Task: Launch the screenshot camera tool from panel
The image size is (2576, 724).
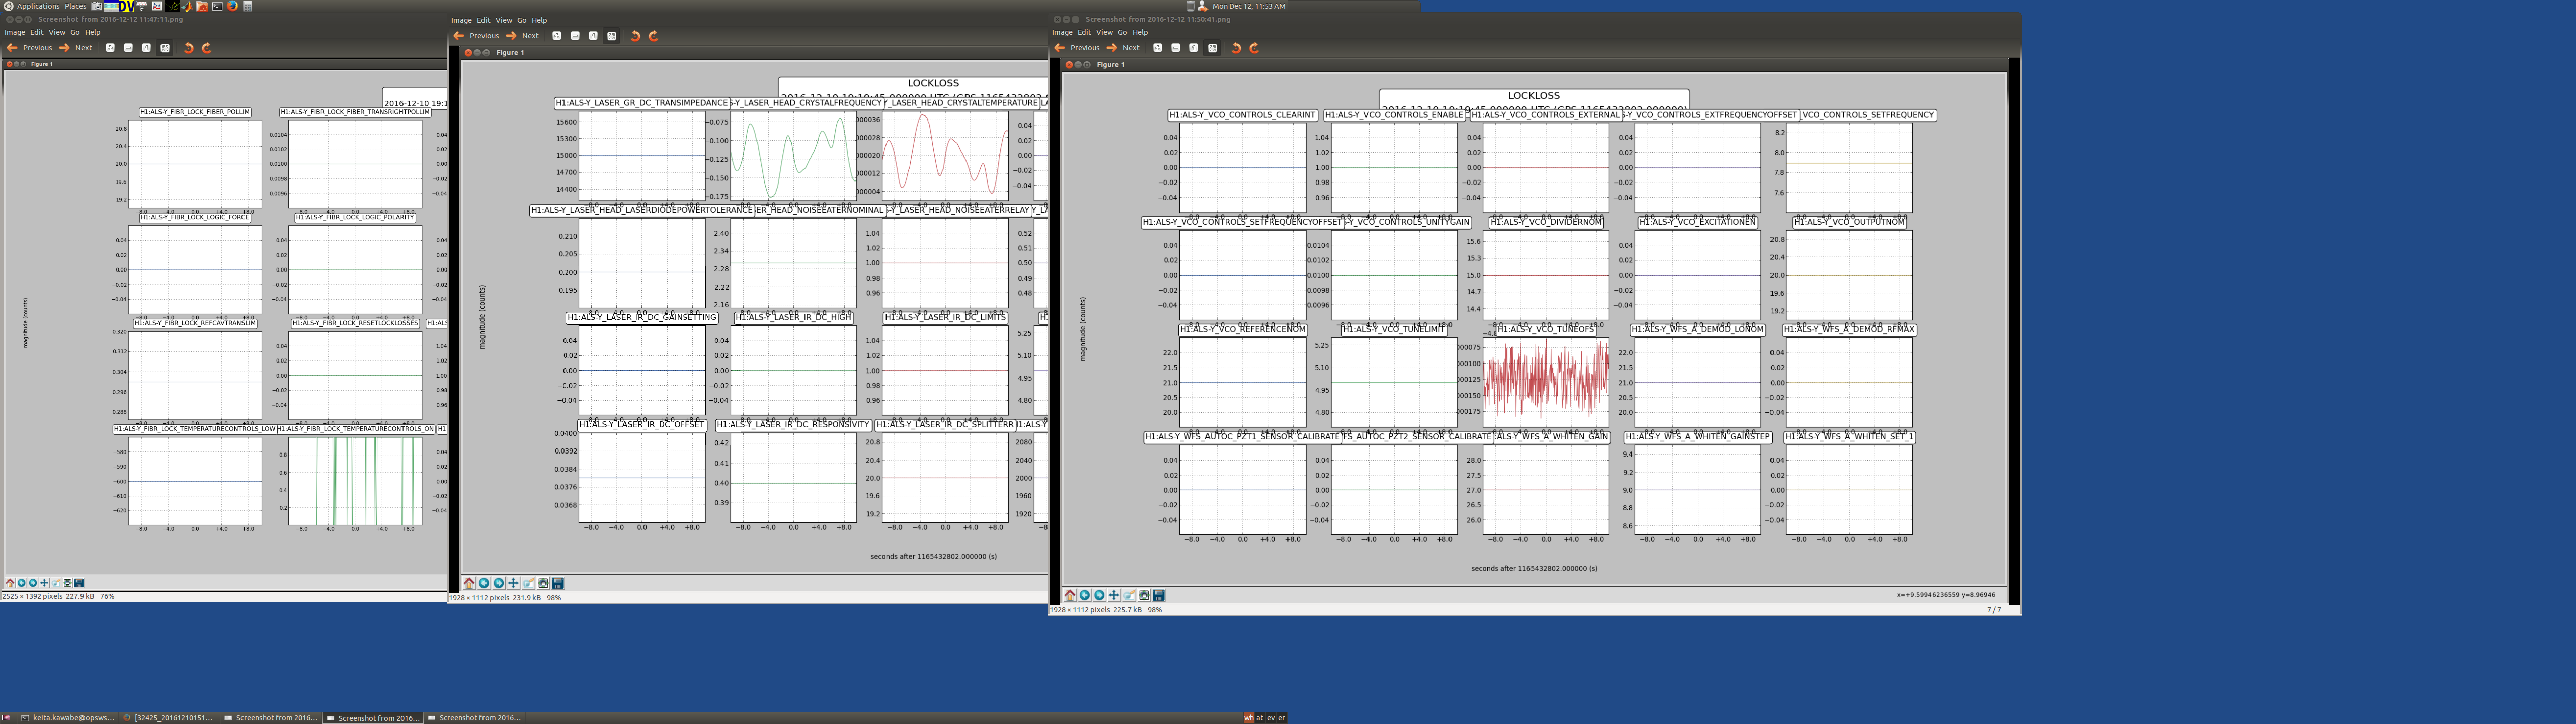Action: click(97, 6)
